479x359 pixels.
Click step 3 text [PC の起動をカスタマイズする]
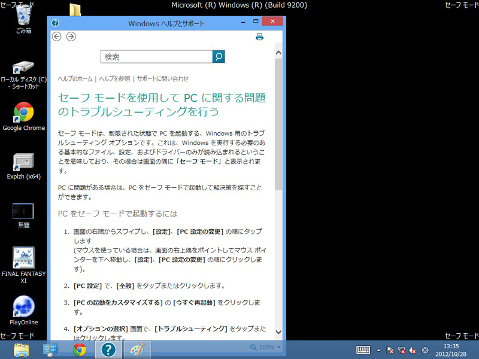click(118, 303)
